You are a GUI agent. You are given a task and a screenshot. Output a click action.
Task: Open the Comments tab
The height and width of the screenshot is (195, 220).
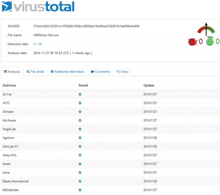100,71
